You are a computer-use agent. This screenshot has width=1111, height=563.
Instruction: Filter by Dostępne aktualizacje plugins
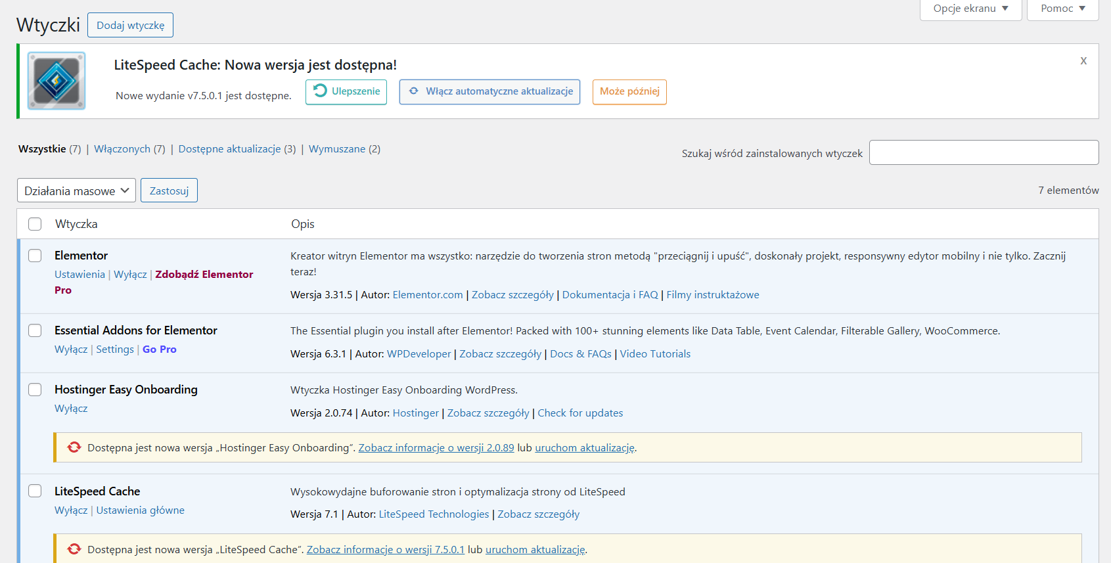coord(237,149)
